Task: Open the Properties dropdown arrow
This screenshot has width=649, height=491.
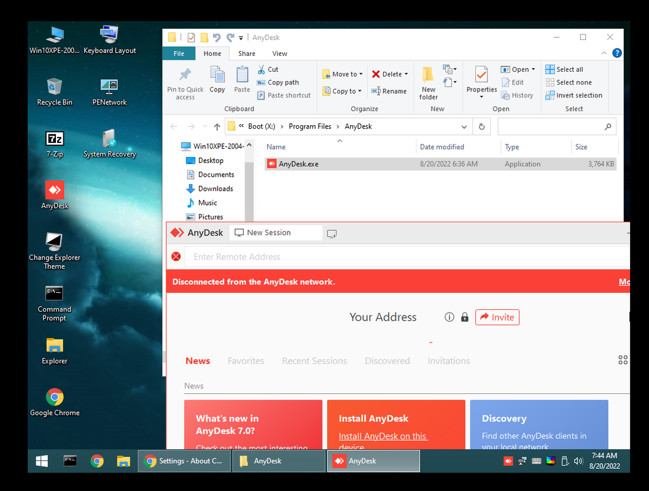Action: pos(481,97)
